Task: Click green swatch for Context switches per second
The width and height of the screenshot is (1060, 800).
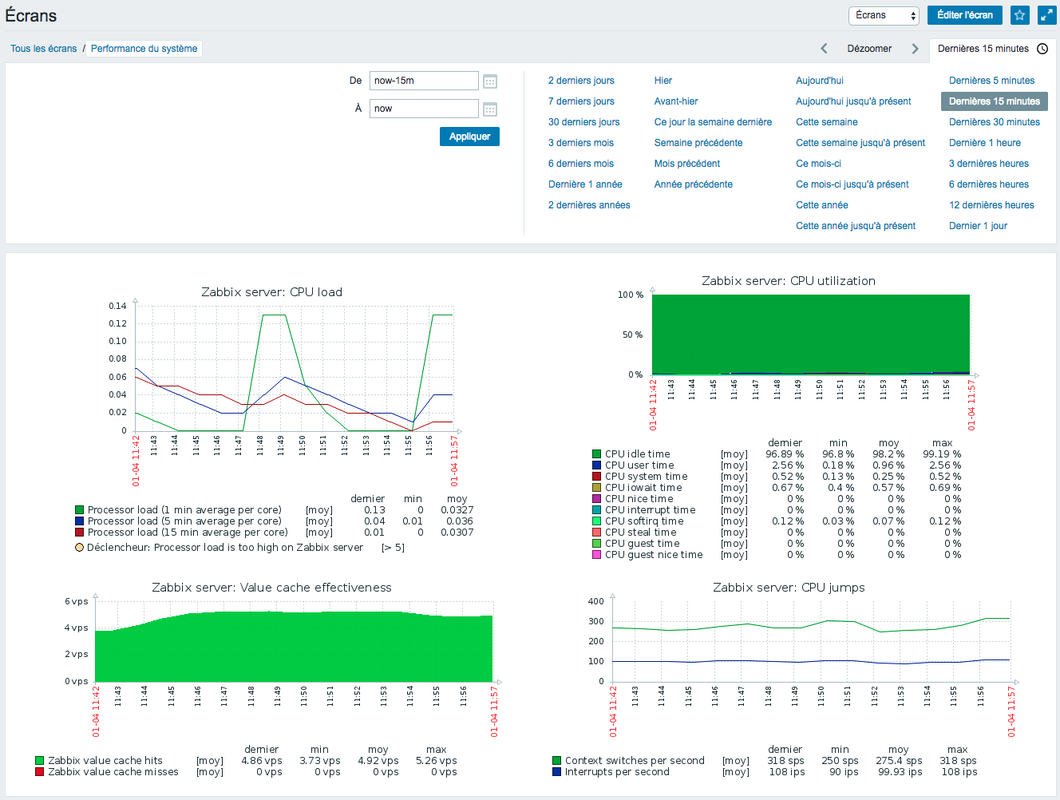Action: [x=556, y=761]
